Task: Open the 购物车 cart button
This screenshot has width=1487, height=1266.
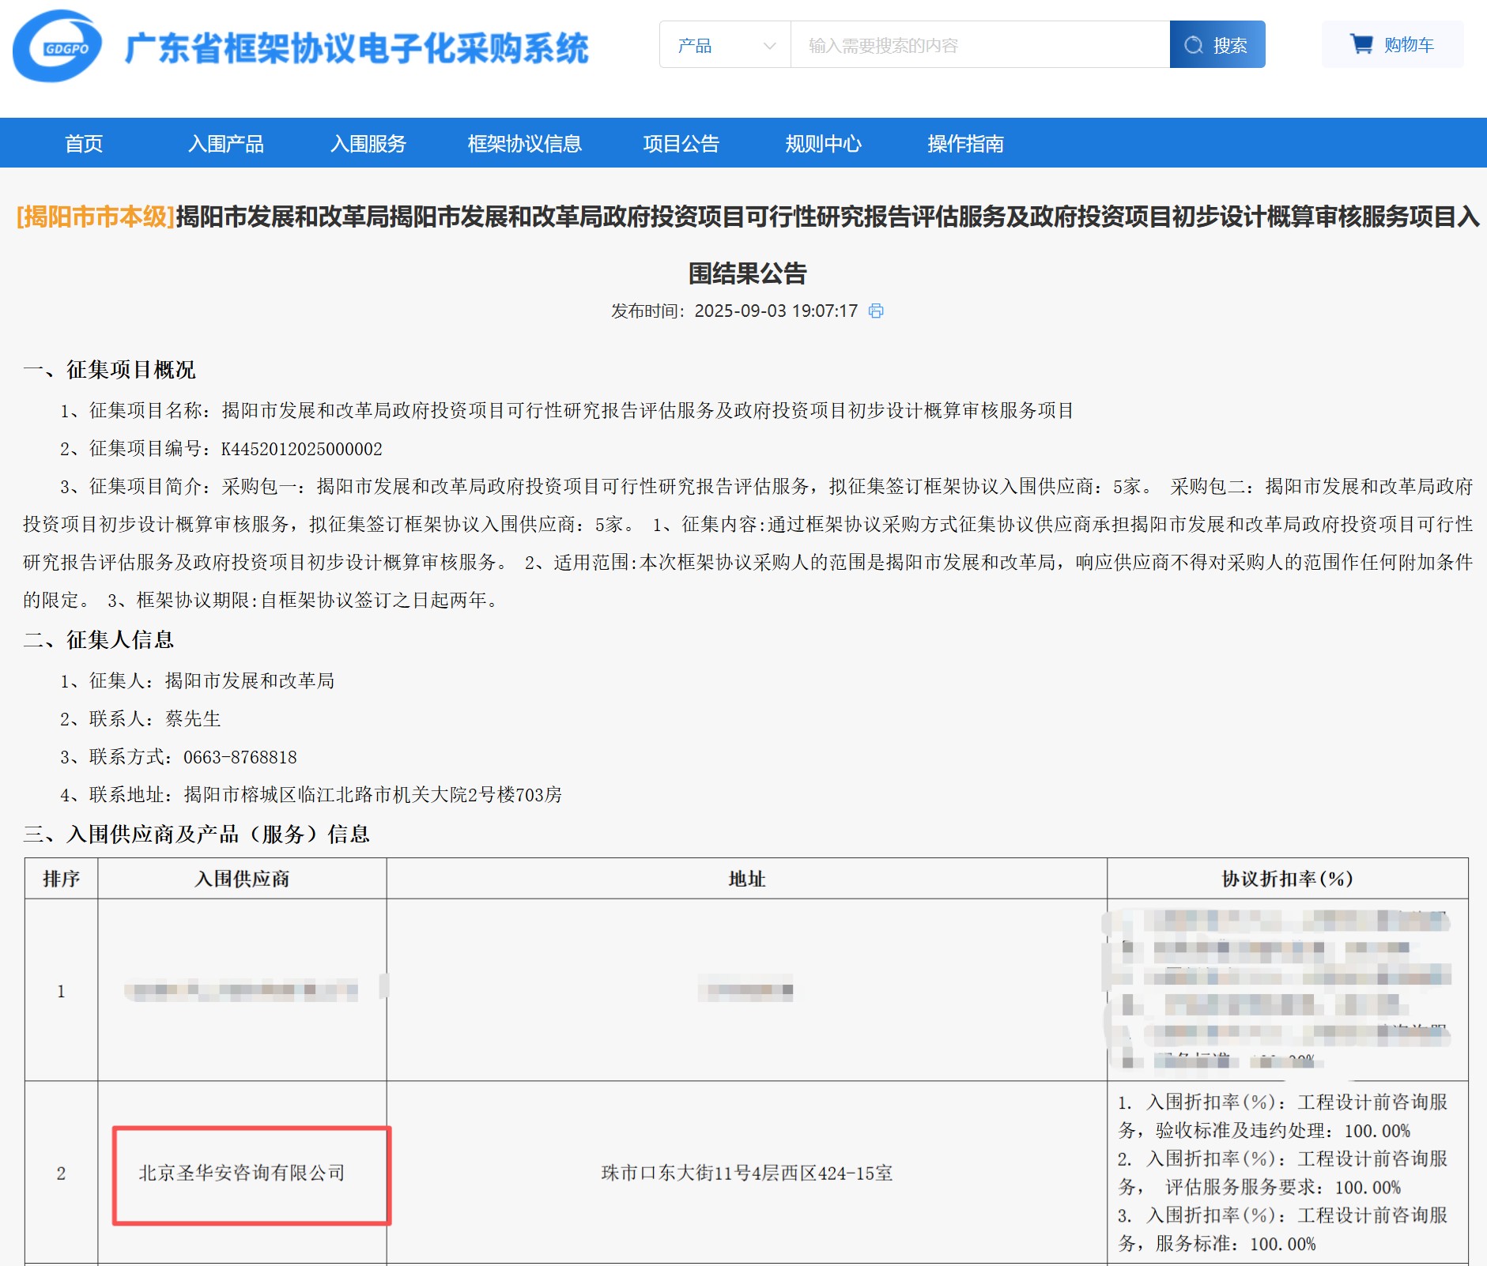Action: pos(1392,45)
